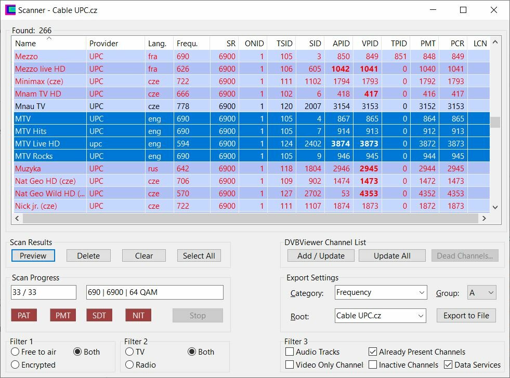This screenshot has height=378, width=510.
Task: Click the PAT status indicator
Action: pos(24,315)
